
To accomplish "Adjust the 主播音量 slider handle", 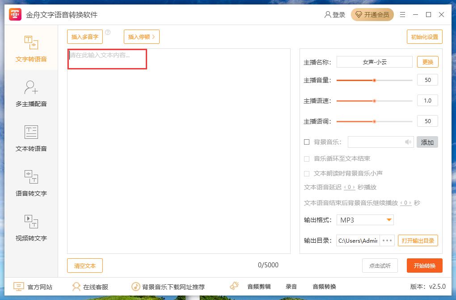I will pos(374,80).
